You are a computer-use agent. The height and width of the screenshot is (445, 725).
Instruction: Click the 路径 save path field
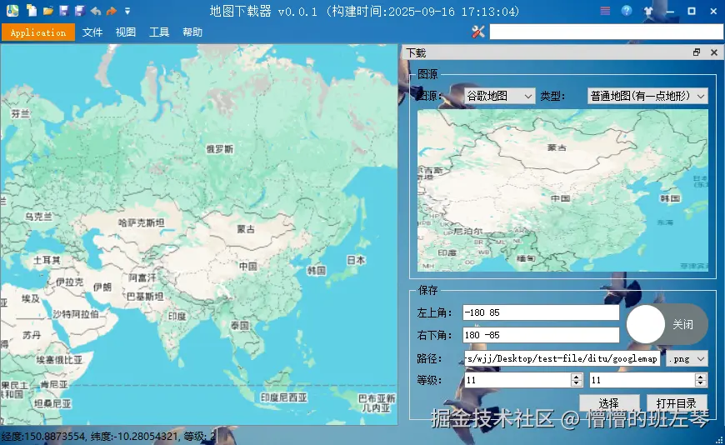pyautogui.click(x=562, y=358)
